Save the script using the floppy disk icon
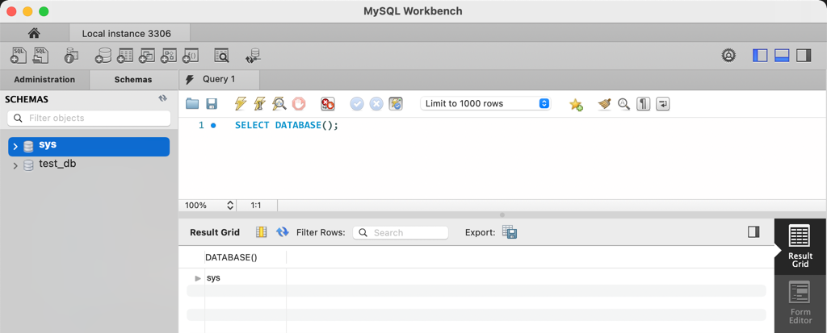827x333 pixels. 212,104
